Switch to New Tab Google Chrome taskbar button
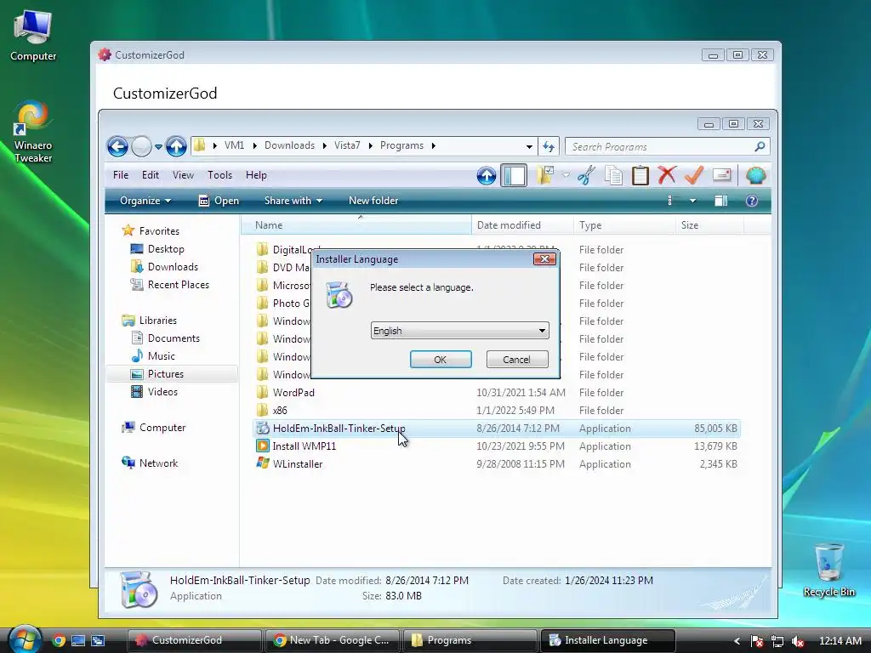This screenshot has height=653, width=871. click(333, 640)
